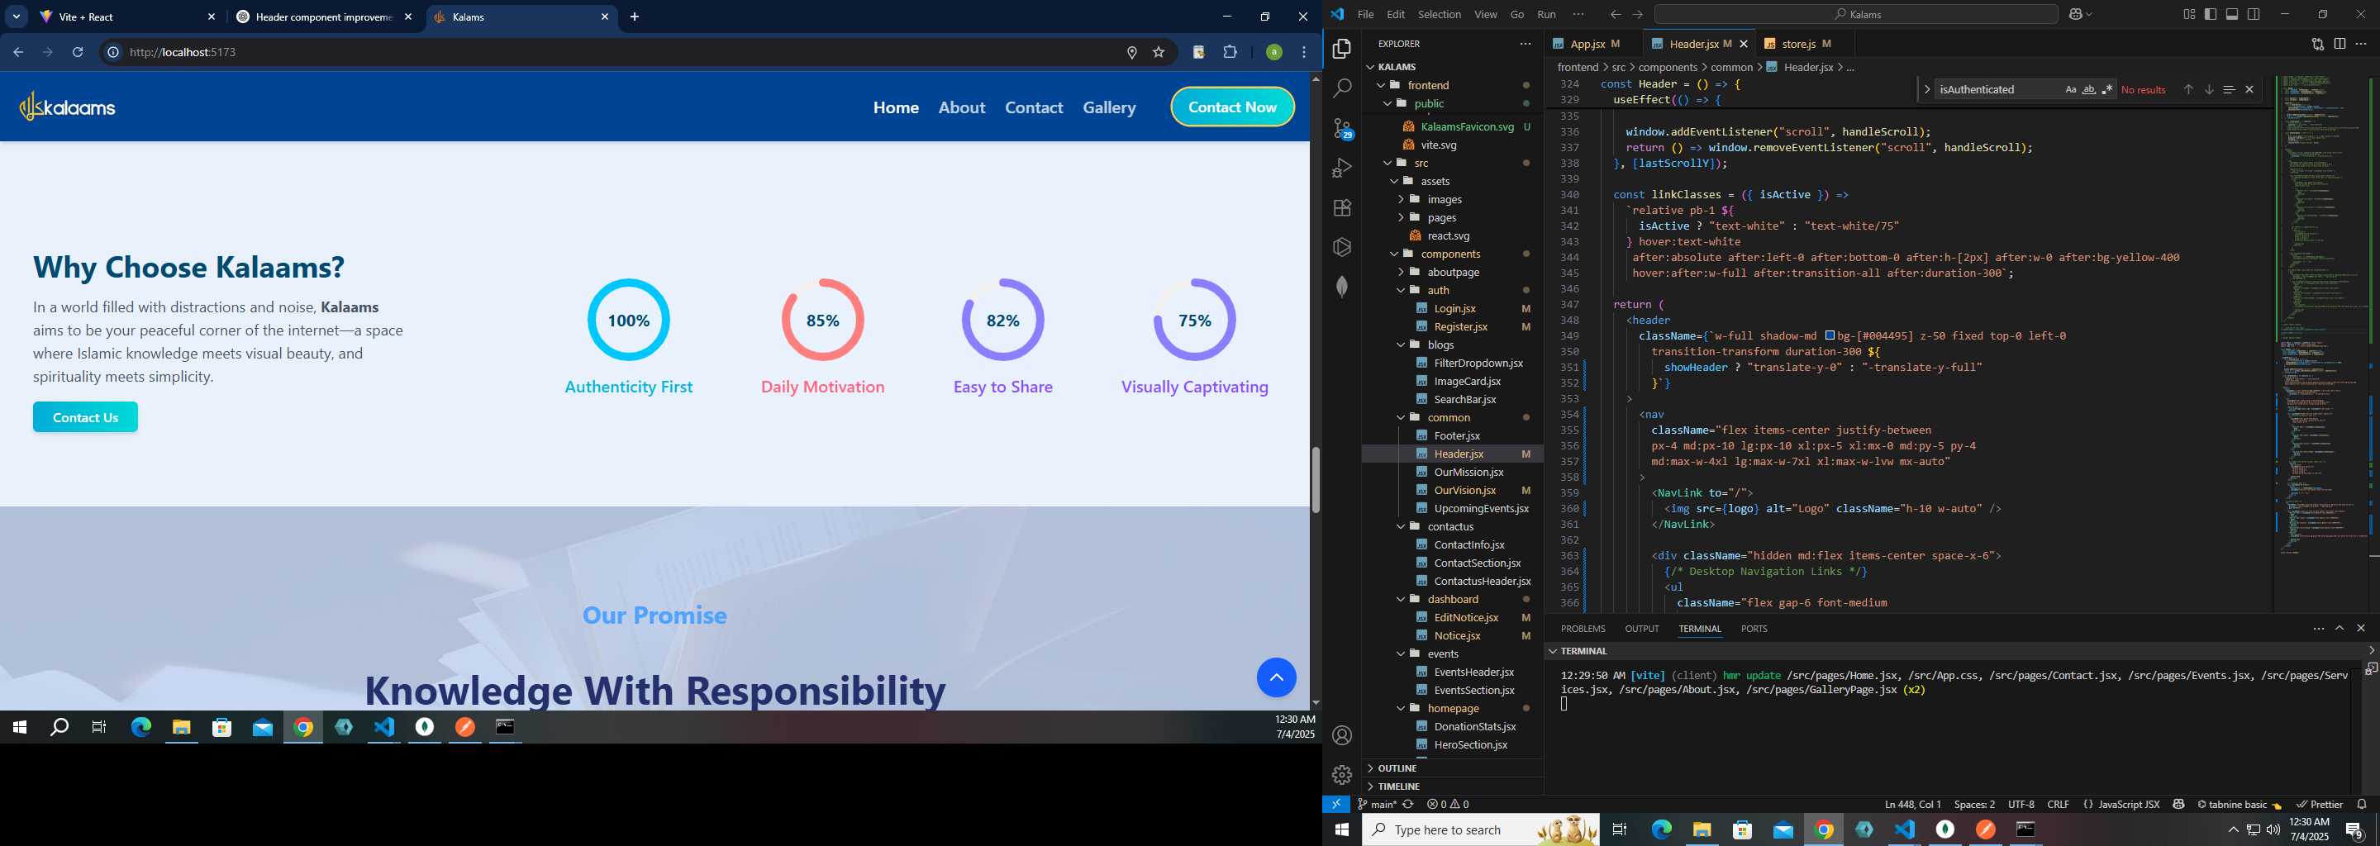Open the Gallery link in the site navigation
Image resolution: width=2380 pixels, height=846 pixels.
pyautogui.click(x=1109, y=107)
